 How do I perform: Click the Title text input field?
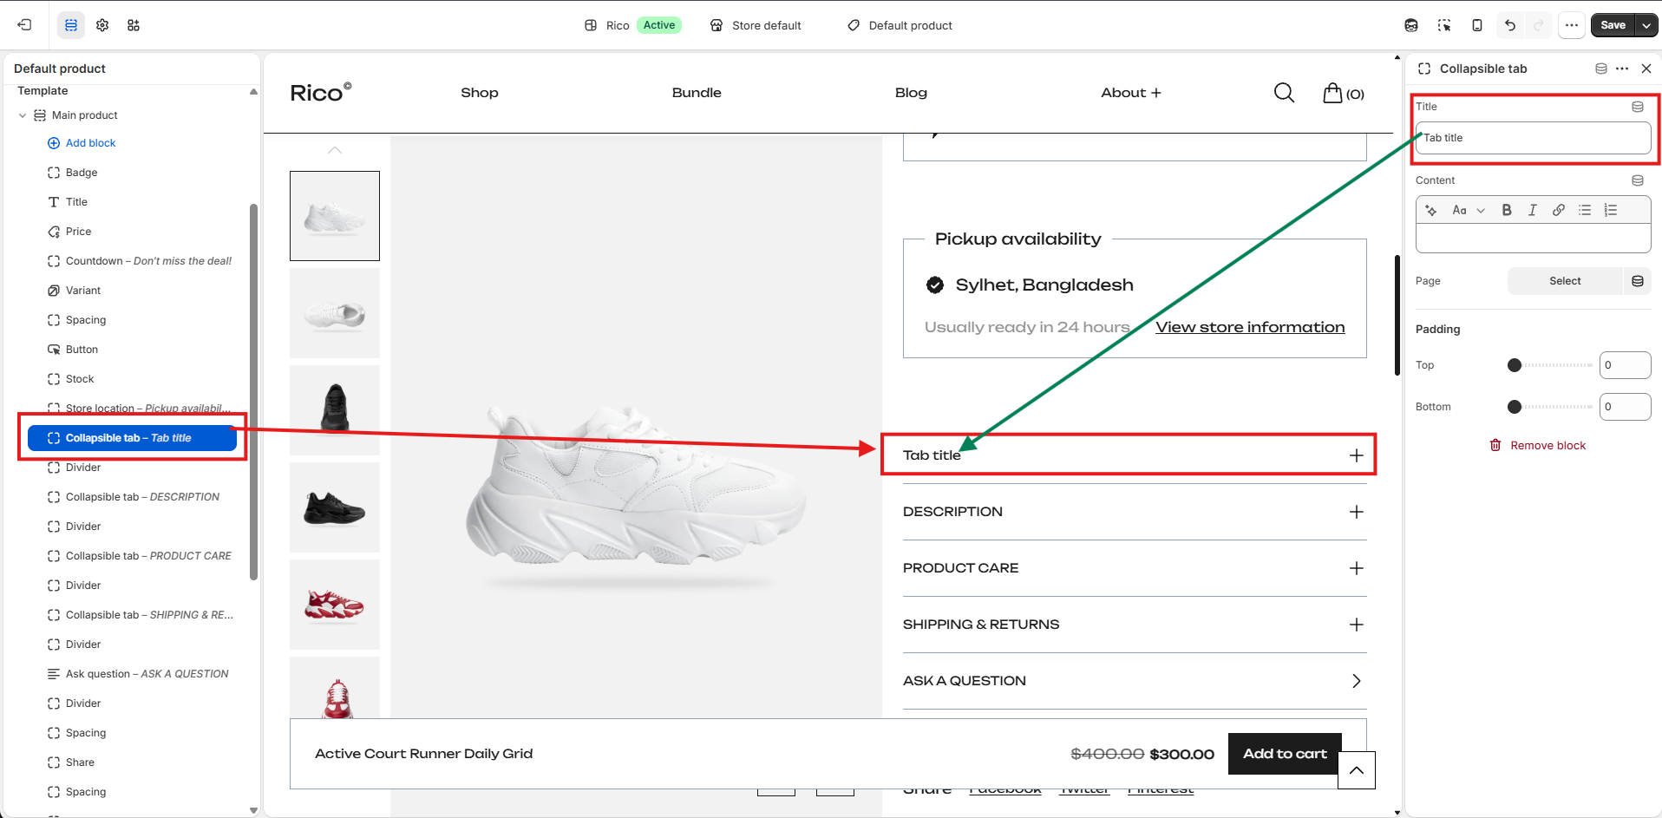1533,138
